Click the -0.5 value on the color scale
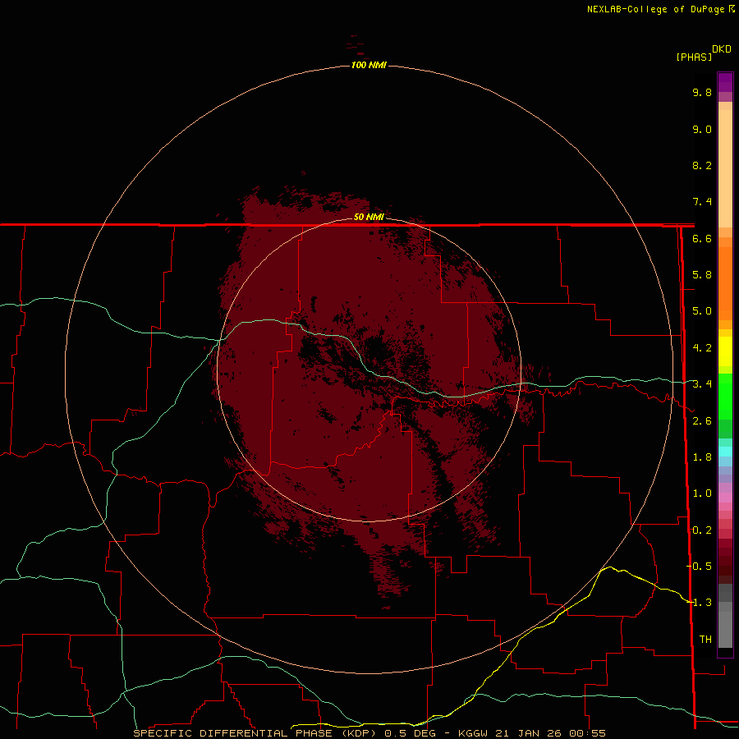Viewport: 739px width, 739px height. tap(699, 566)
